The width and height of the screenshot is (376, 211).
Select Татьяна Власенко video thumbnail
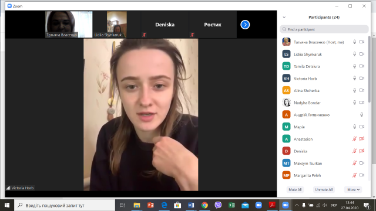pos(69,25)
